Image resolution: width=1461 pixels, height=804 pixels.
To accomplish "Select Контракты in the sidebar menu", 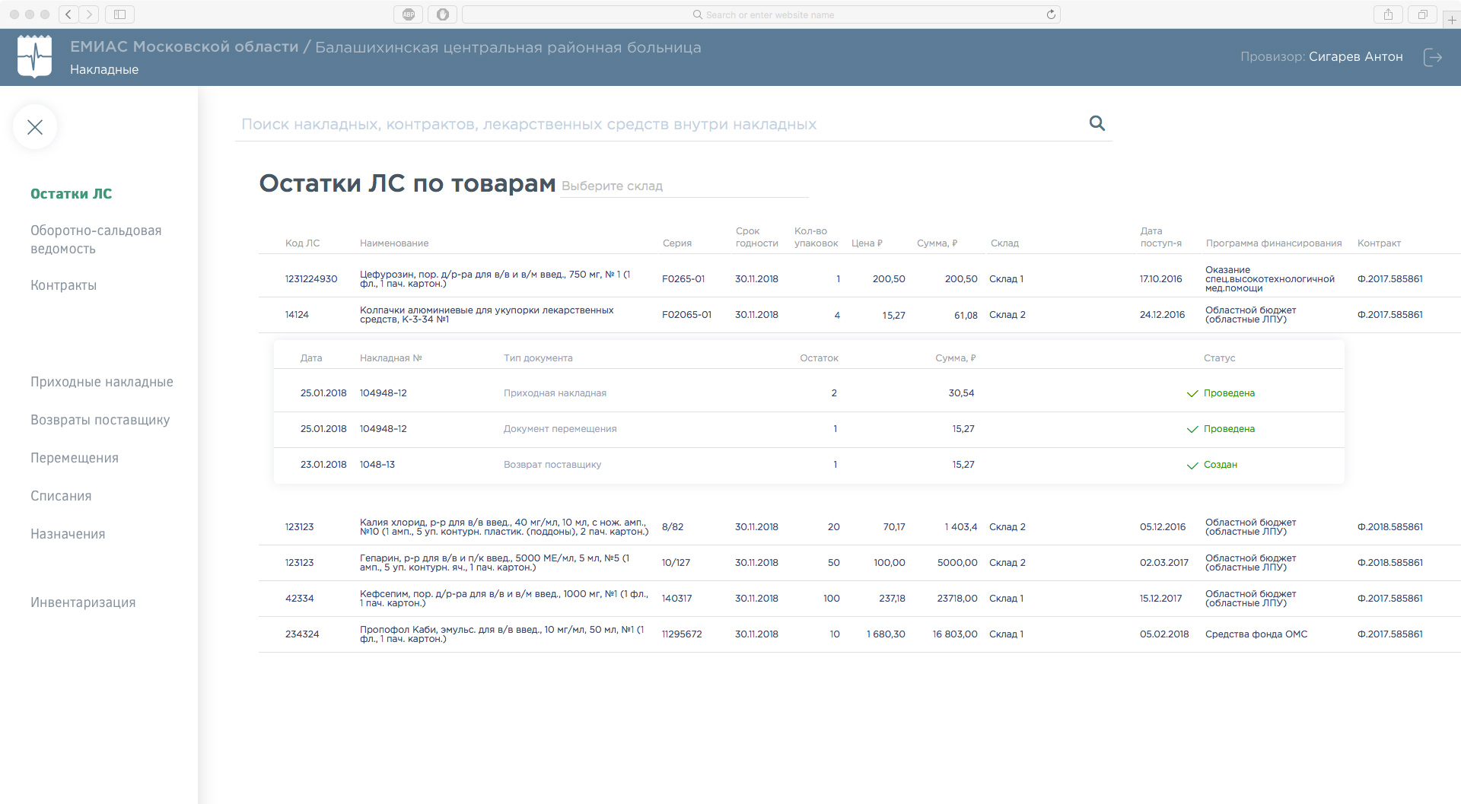I will tap(63, 285).
